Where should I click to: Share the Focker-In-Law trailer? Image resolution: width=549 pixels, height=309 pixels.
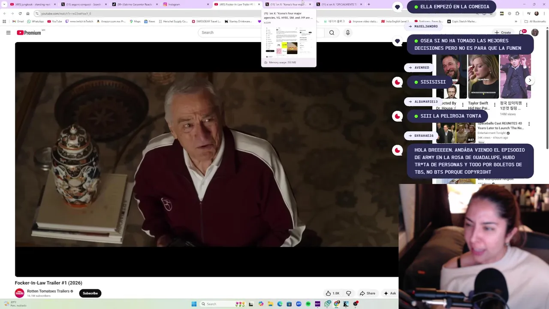(x=367, y=293)
